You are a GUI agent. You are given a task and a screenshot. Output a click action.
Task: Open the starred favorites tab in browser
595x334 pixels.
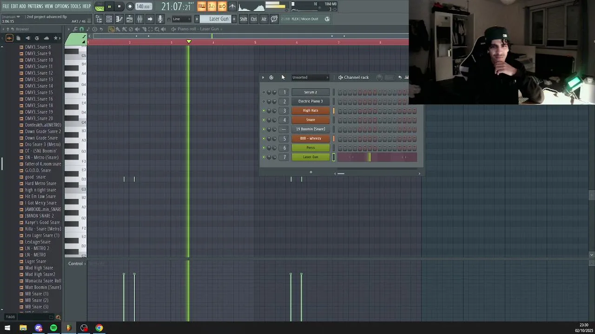point(56,38)
